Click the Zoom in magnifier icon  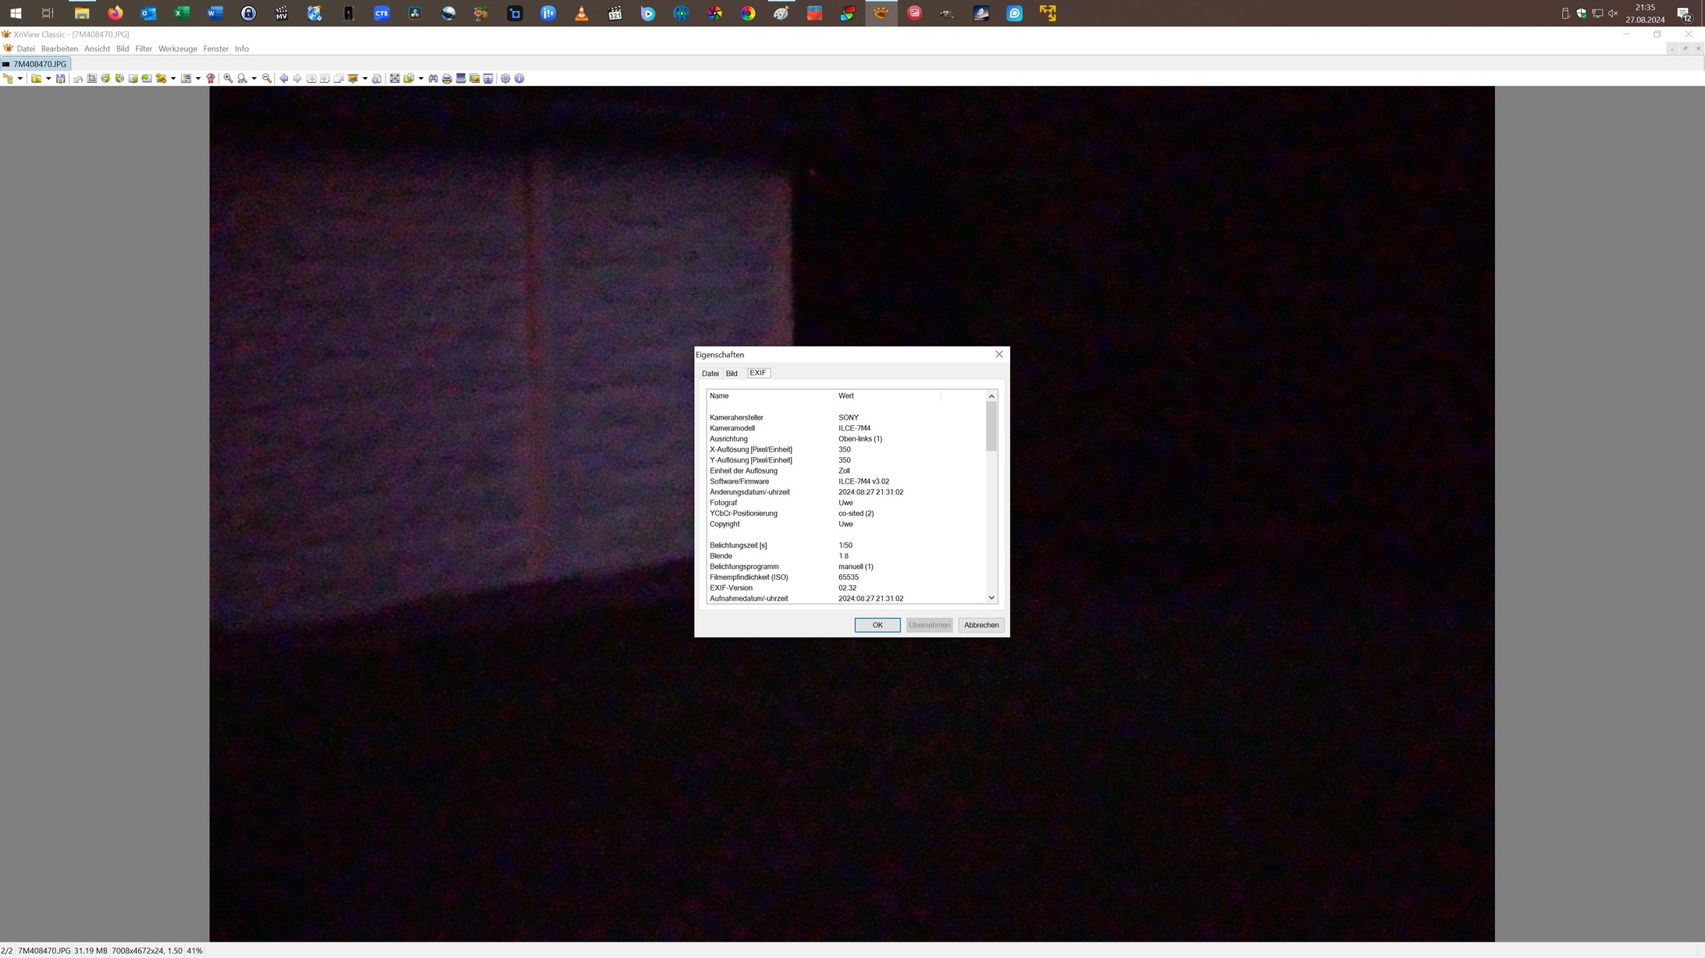[228, 79]
